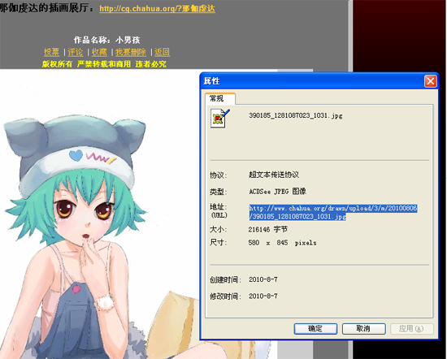Click the ACDSee JPEG 图像 type value
Screen dimensions: 447x359
[277, 191]
